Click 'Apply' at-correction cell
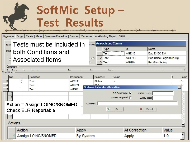This screenshot has height=142, width=190. click(142, 136)
